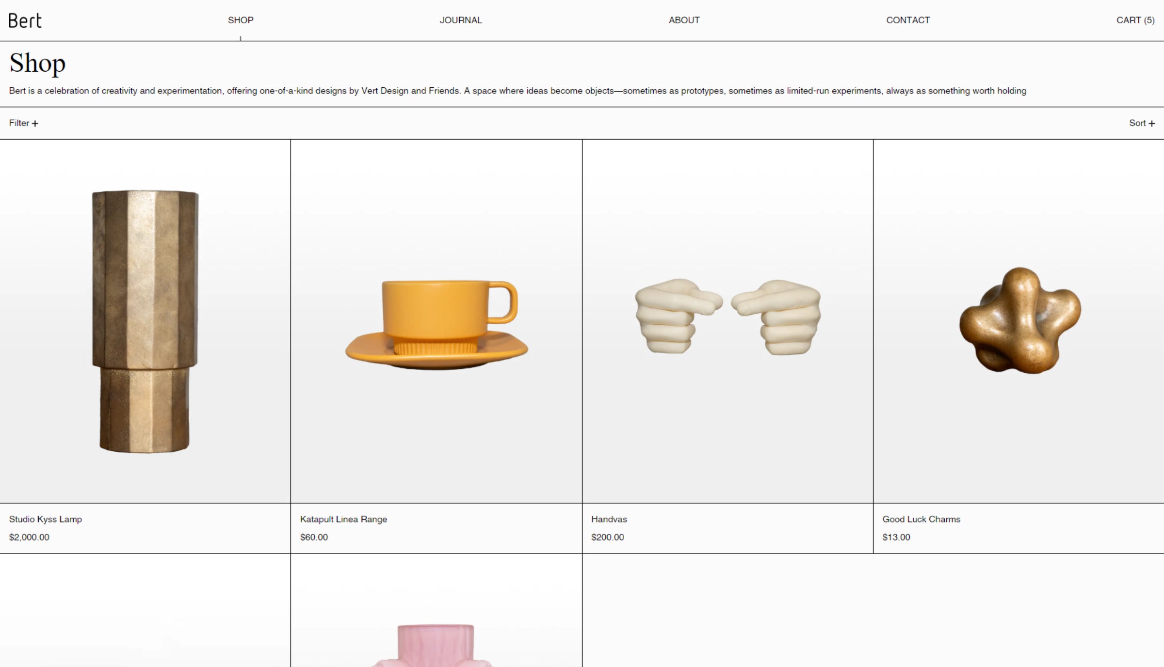Click the white Handvas hands image
Screen dimensions: 1164x667
point(727,317)
